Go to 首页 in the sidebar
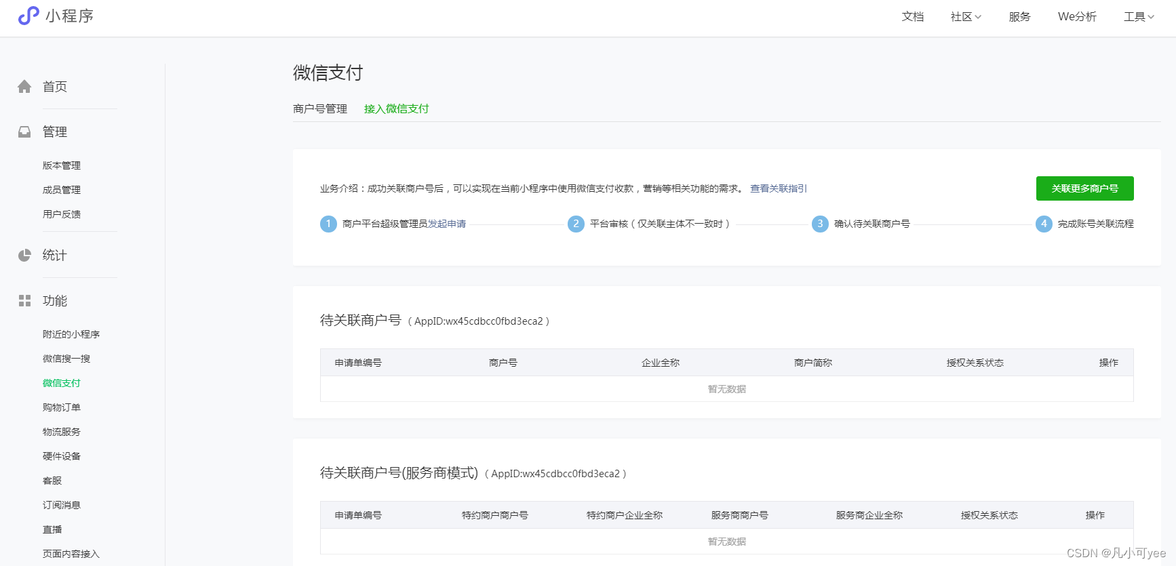 [55, 86]
